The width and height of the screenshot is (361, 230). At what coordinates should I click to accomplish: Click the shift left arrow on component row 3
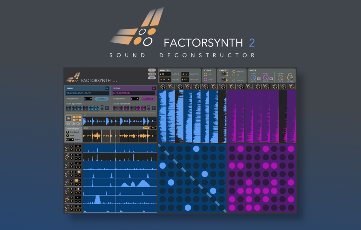76,167
